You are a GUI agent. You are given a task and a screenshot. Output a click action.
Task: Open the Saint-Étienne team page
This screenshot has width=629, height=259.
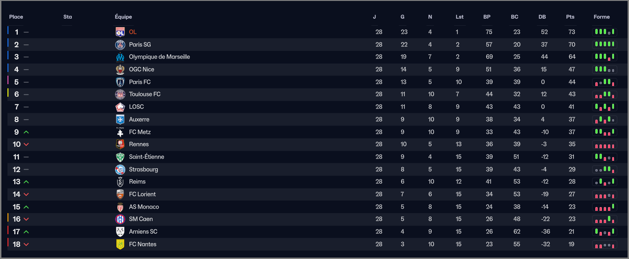pos(146,157)
